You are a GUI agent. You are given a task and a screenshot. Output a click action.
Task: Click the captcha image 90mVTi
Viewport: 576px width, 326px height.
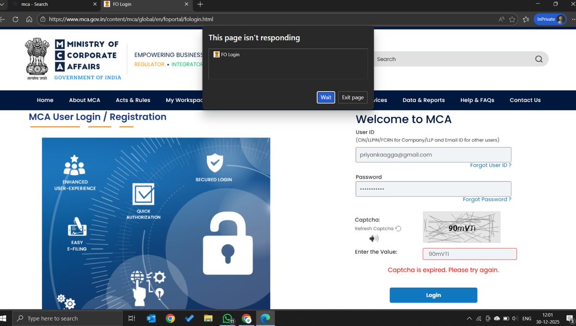[461, 227]
